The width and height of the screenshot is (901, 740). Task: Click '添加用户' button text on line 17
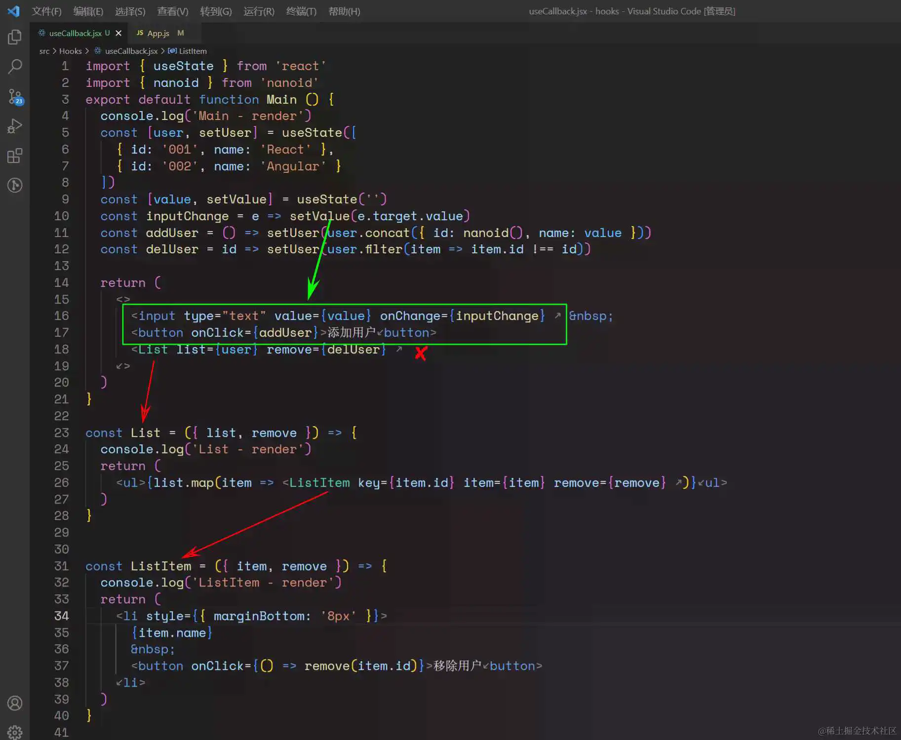352,332
